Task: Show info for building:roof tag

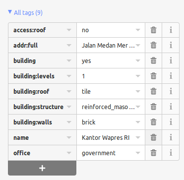Action: coord(171,91)
